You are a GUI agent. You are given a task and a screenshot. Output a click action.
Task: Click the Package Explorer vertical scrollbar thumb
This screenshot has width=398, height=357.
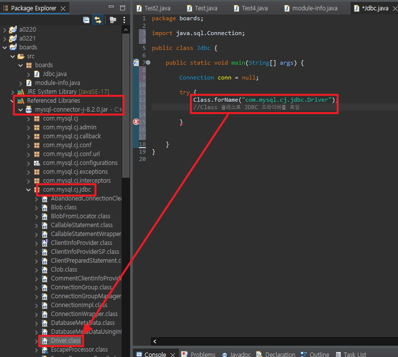(x=126, y=106)
